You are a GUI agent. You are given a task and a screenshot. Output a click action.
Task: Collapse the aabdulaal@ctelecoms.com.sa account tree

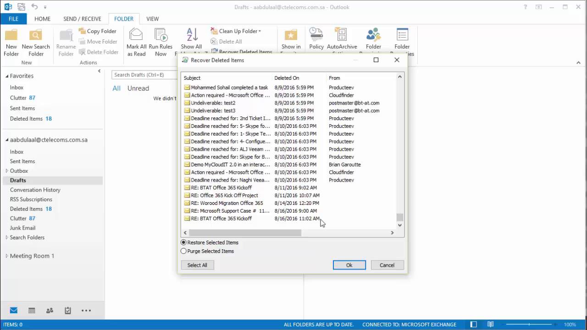tap(7, 140)
